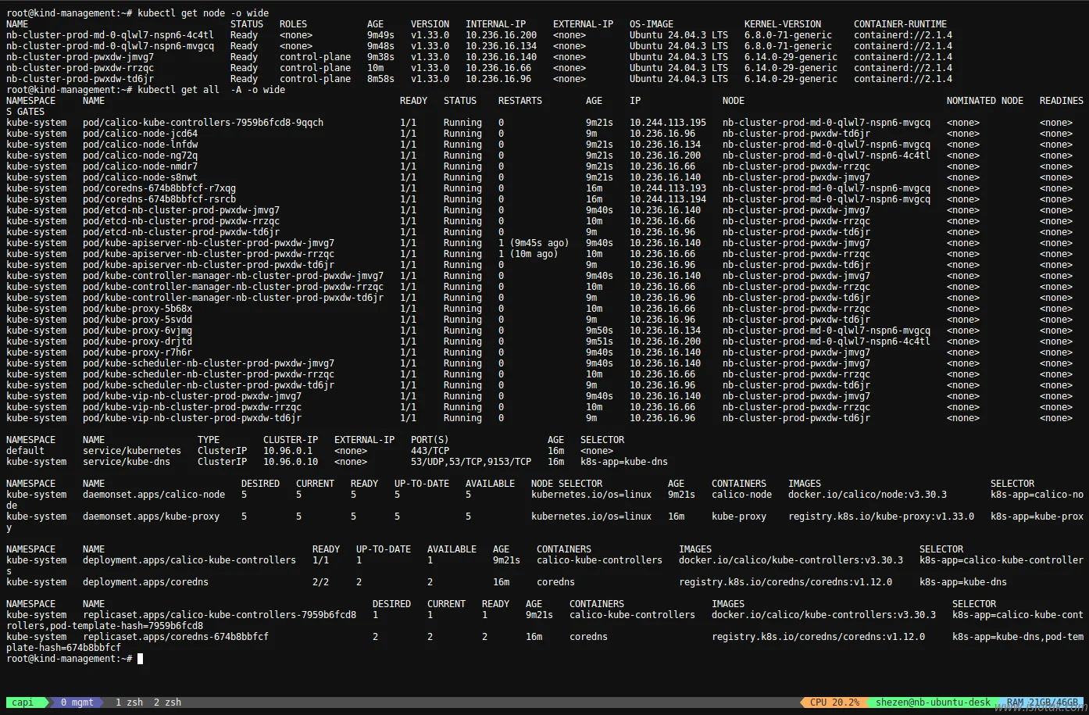The width and height of the screenshot is (1089, 715).
Task: Select node name nb-cluster-prod-md-0-qlwl7-nspn6-4c4tl in node list
Action: coord(110,35)
